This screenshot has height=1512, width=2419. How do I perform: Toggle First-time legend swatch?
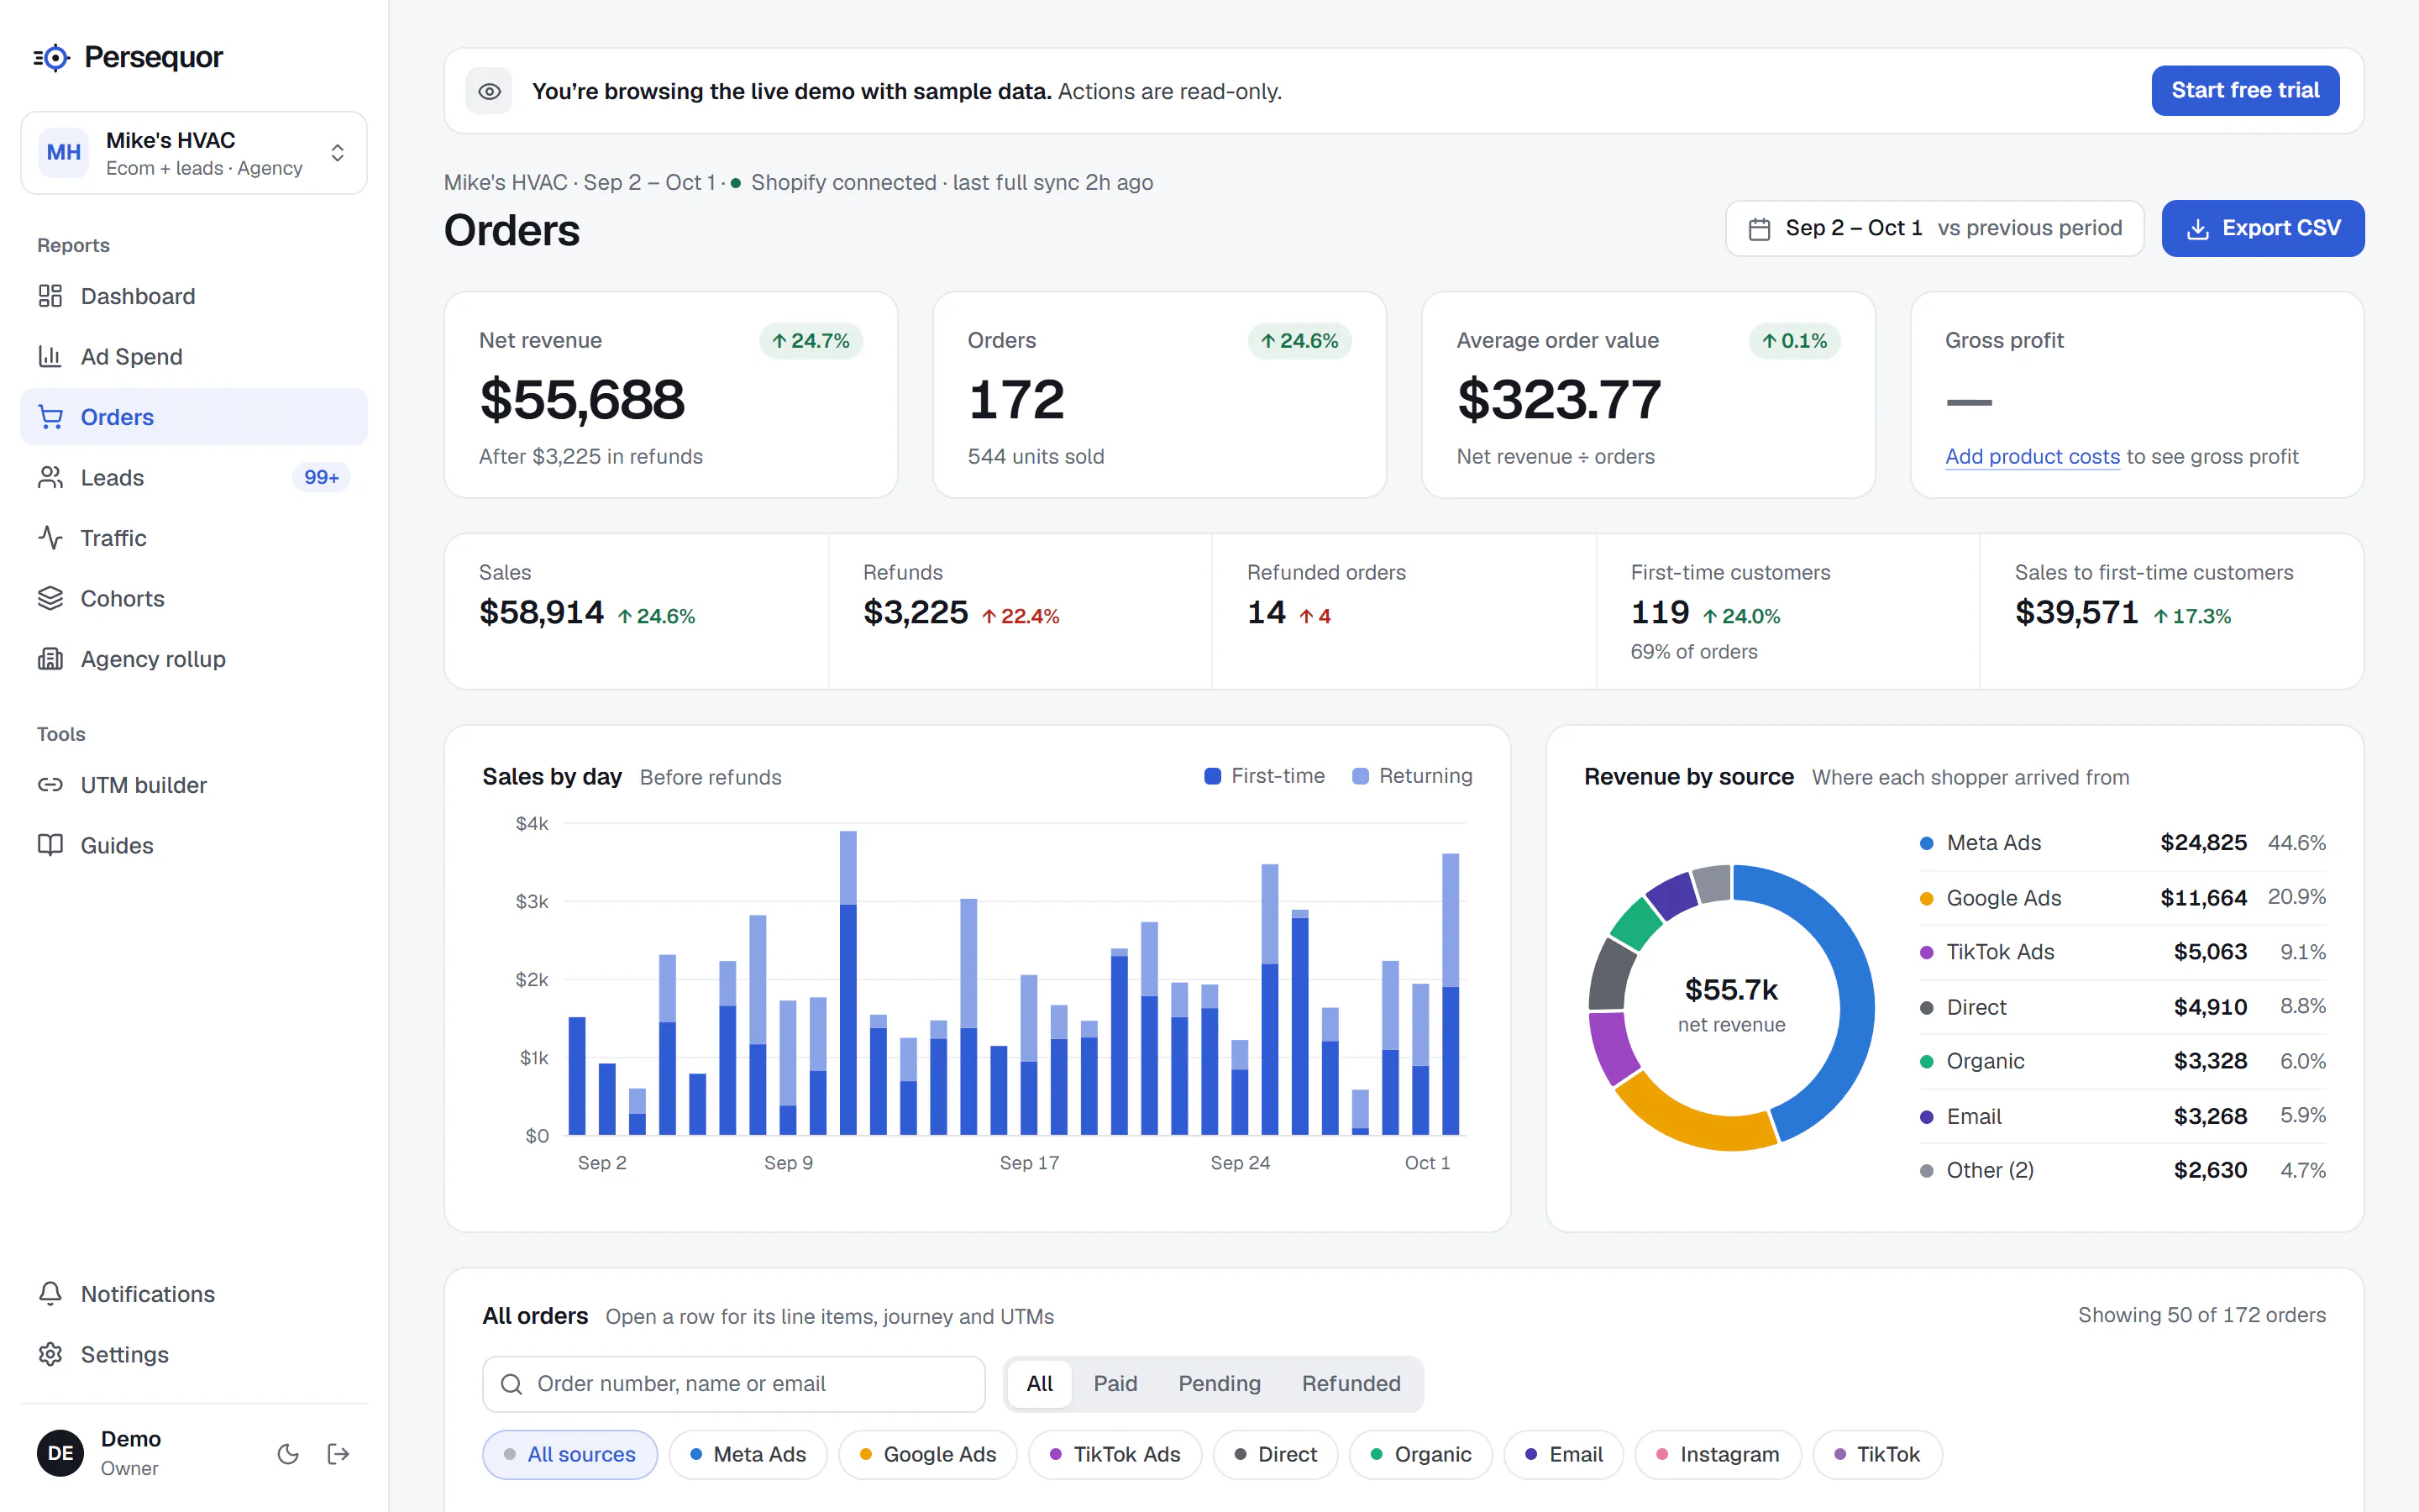[x=1213, y=776]
